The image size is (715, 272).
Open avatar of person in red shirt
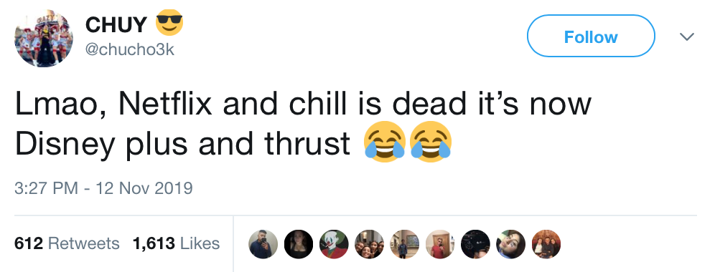(440, 244)
